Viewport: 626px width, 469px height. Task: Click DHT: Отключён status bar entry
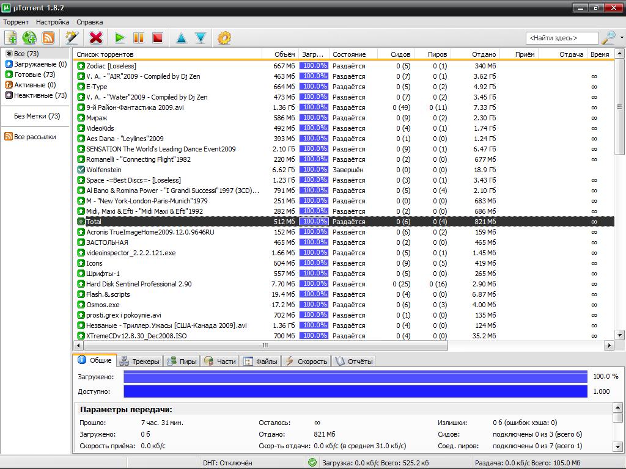[x=227, y=463]
